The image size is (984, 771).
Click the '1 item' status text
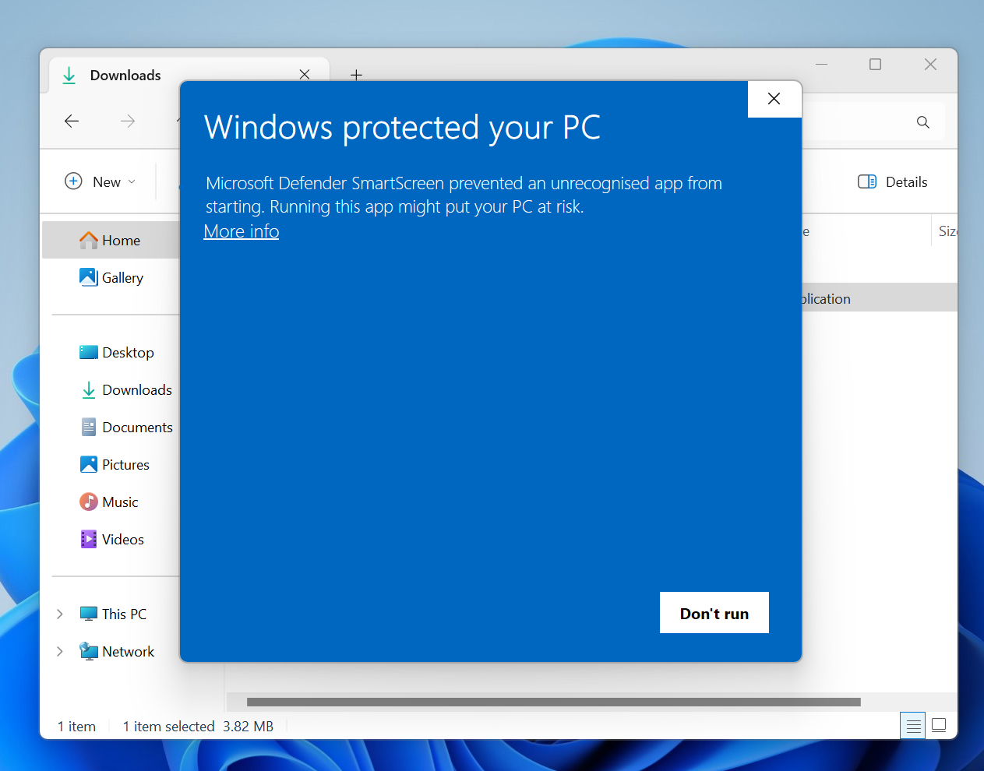(76, 727)
